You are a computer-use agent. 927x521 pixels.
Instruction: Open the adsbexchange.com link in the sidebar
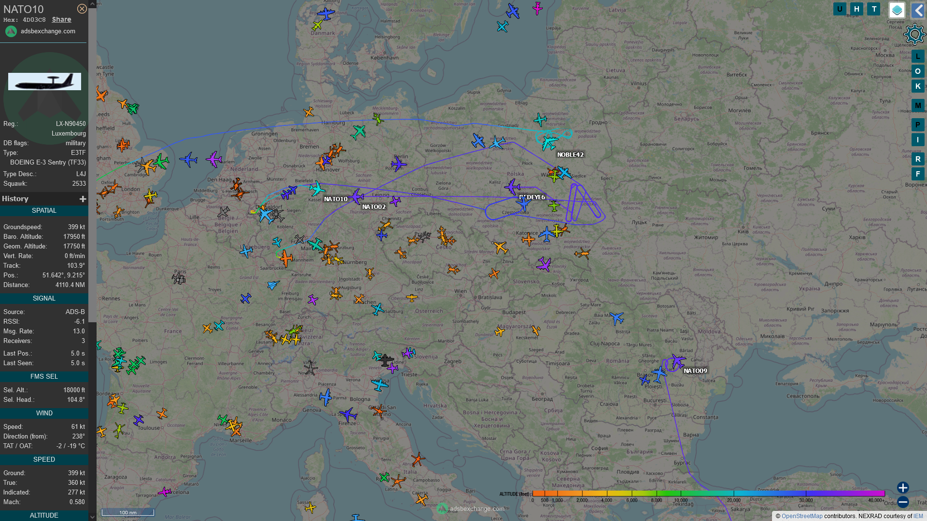click(x=48, y=31)
